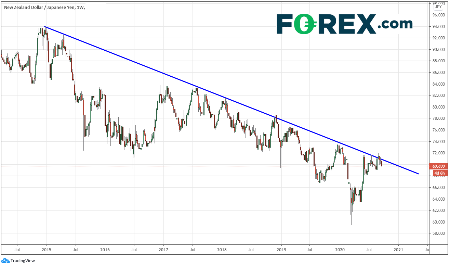
Task: Click the 72.000 price axis label
Action: 438,153
